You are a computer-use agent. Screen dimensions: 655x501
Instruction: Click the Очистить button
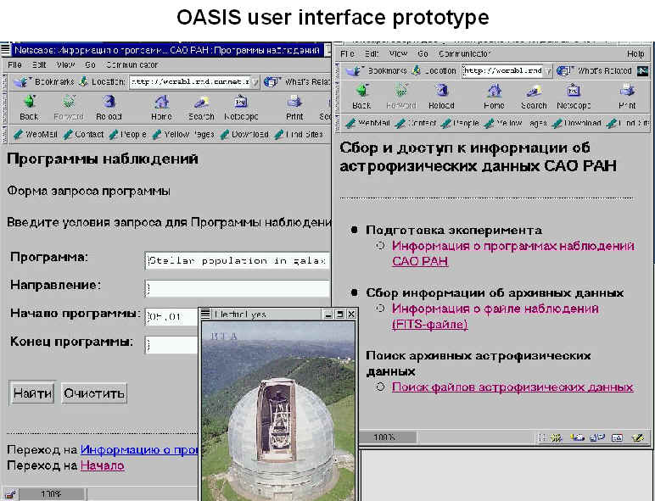click(x=94, y=393)
